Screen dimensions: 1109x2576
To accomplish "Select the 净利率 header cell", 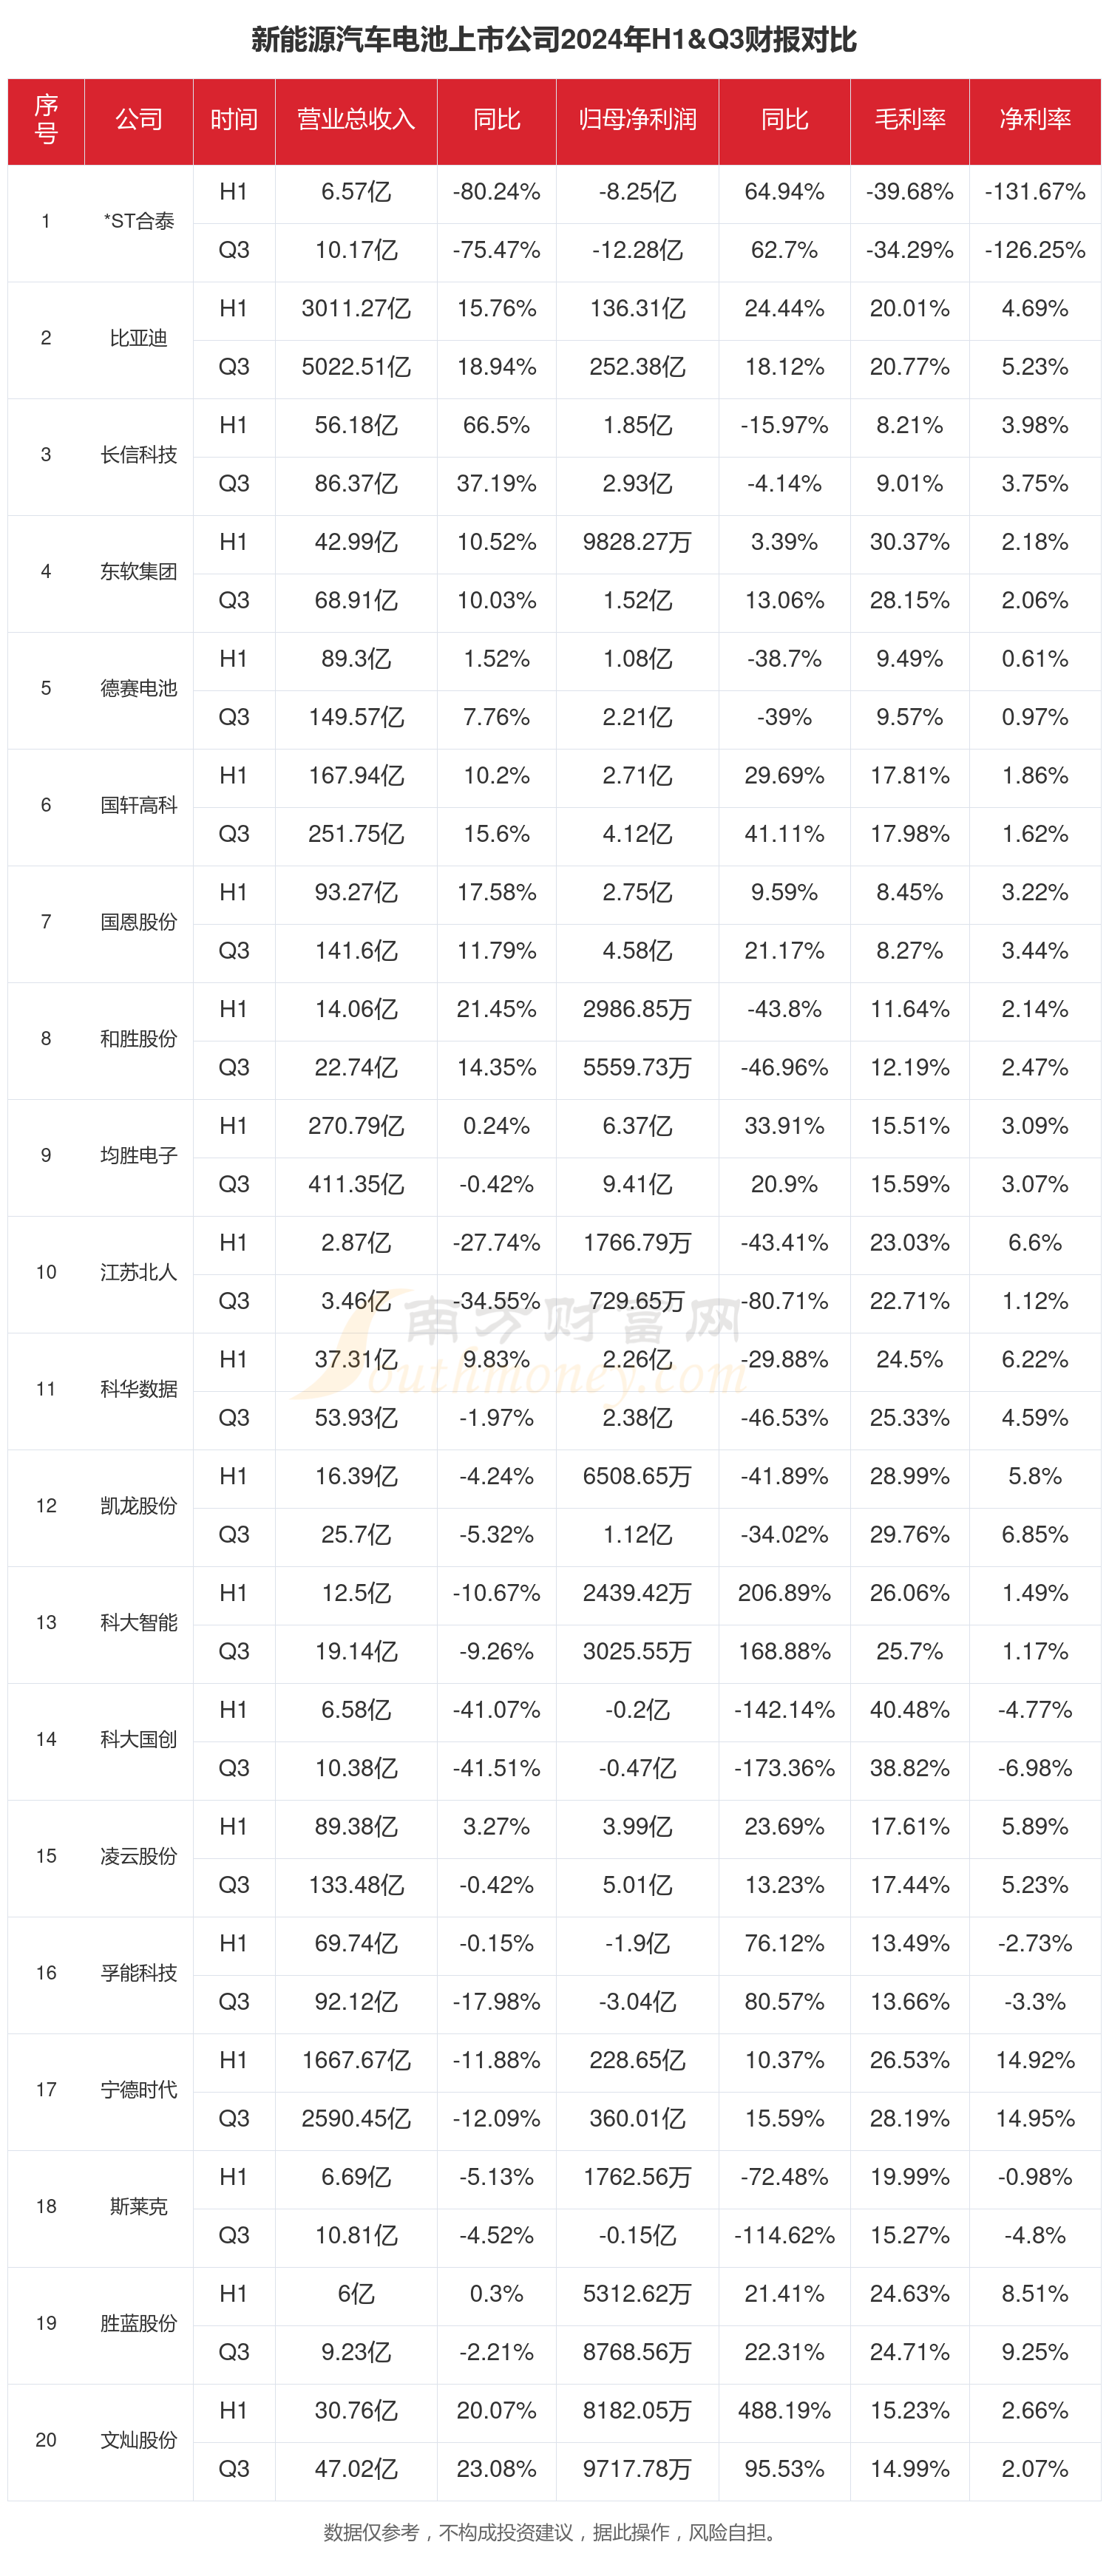I will pyautogui.click(x=1034, y=120).
